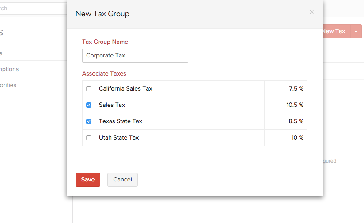Click the Utah State Tax row name
Screen dimensions: 364x223
[x=119, y=138]
